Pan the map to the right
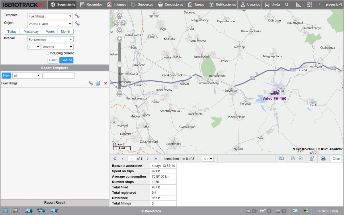Screen dimensions: 344x215 pyautogui.click(x=123, y=22)
